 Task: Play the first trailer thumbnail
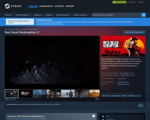pyautogui.click(x=12, y=93)
